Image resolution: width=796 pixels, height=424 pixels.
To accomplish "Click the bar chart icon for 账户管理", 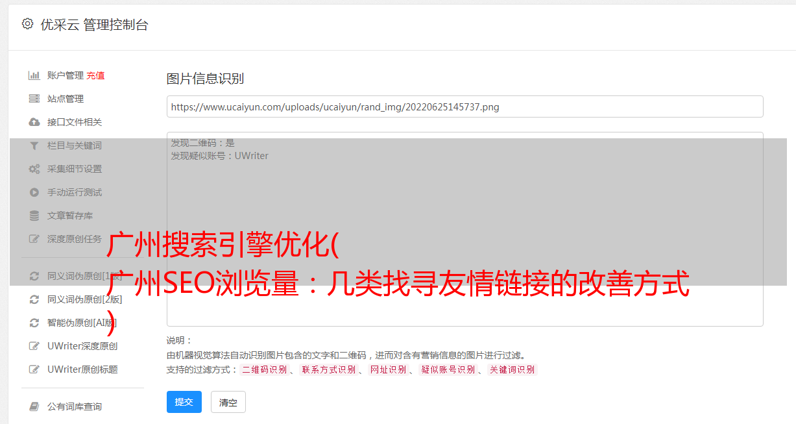I will pos(34,75).
